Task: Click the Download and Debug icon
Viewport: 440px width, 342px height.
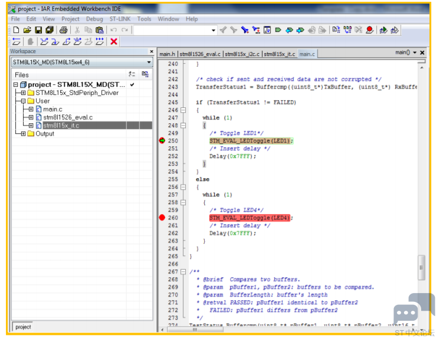Action: (x=383, y=30)
